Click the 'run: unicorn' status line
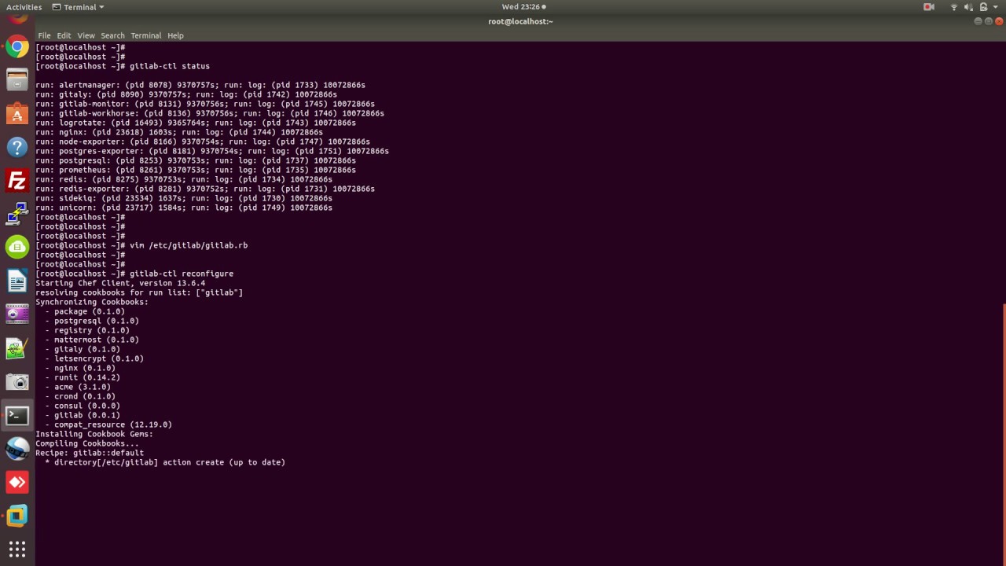1006x566 pixels. point(184,208)
